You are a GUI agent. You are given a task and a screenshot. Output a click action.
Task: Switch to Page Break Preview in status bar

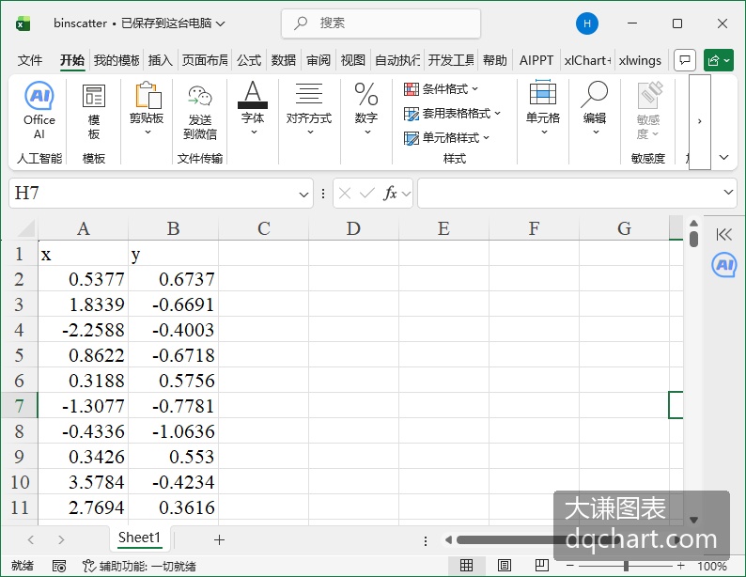click(542, 565)
